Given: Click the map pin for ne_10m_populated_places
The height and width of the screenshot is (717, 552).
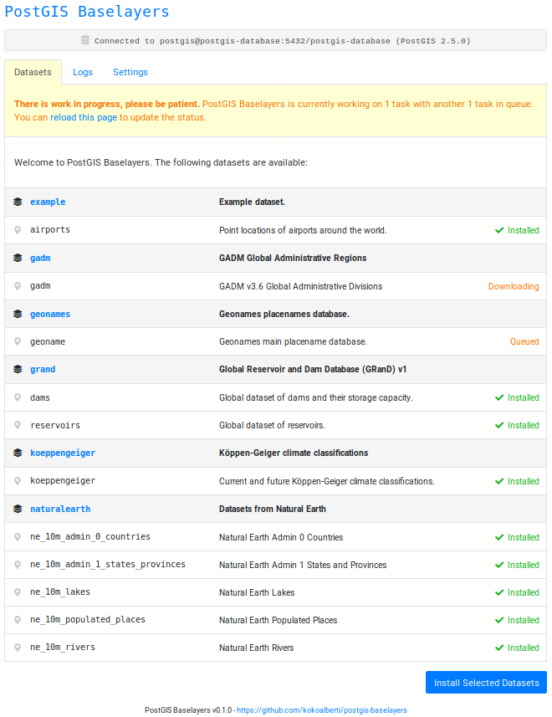Looking at the screenshot, I should (18, 620).
